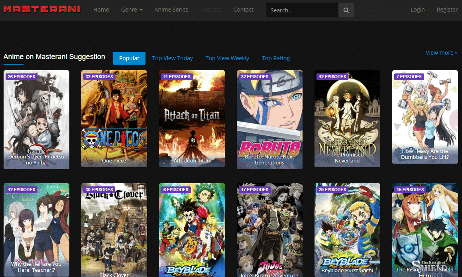Open the Why the Hell are You Here, Teacher!? poster
Viewport: 462px width, 277px height.
[x=36, y=230]
